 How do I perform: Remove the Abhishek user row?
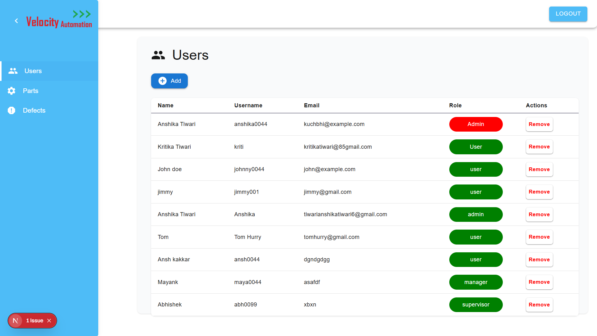click(539, 305)
